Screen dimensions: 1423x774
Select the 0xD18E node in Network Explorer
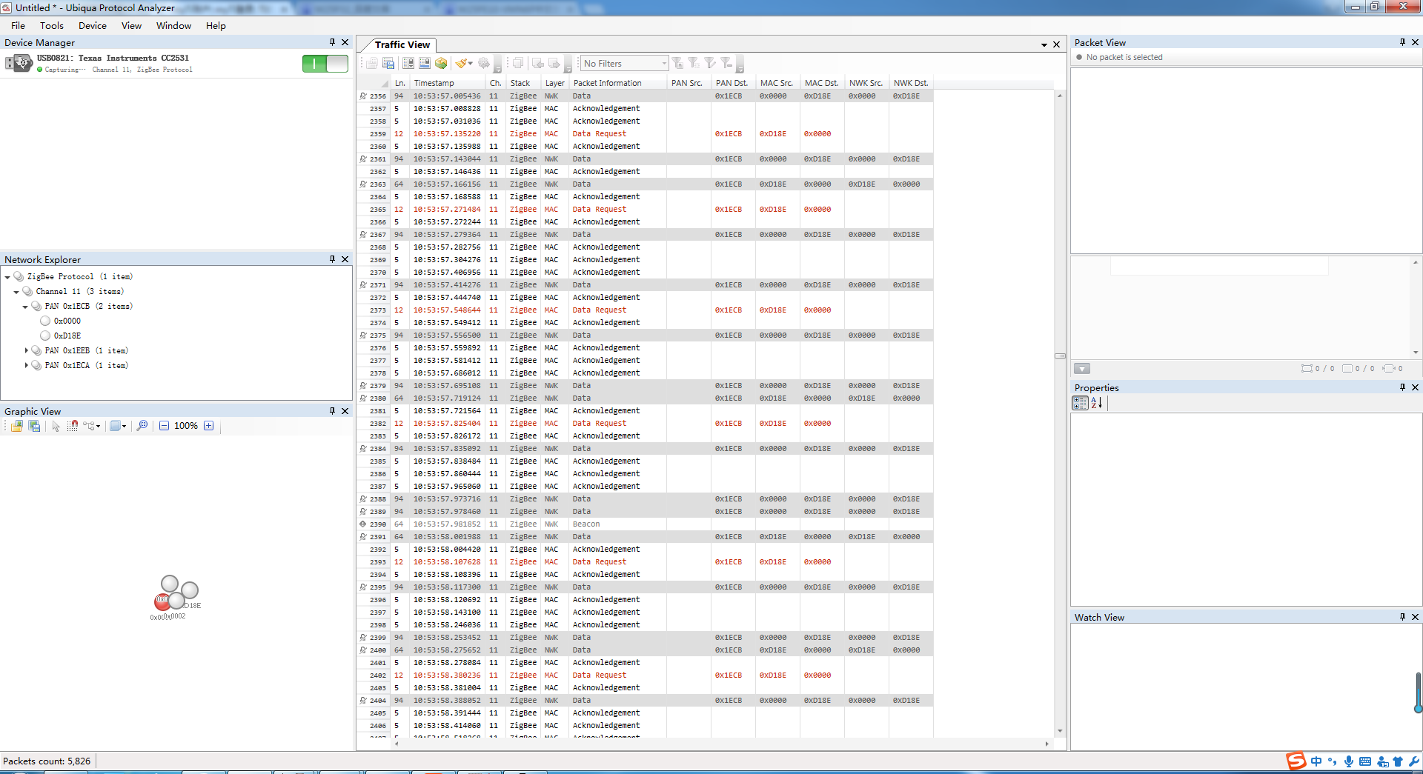click(67, 336)
